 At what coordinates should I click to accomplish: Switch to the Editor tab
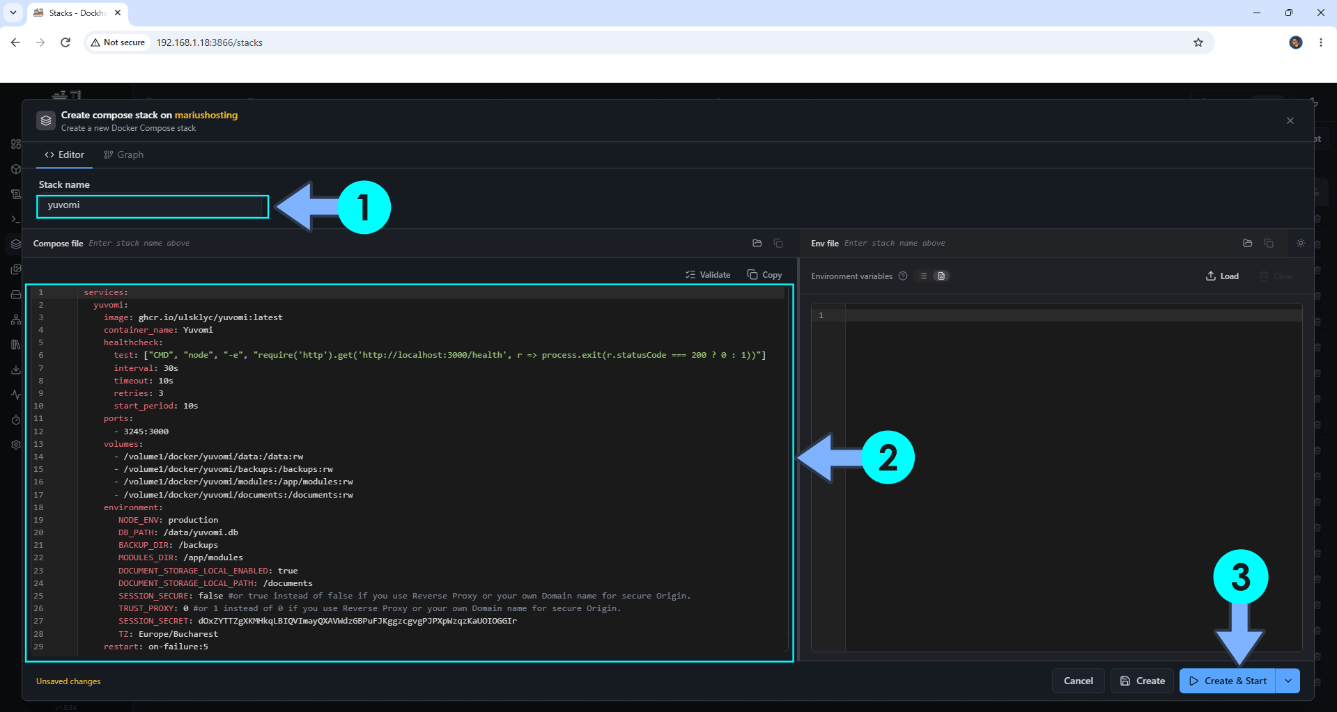(64, 155)
